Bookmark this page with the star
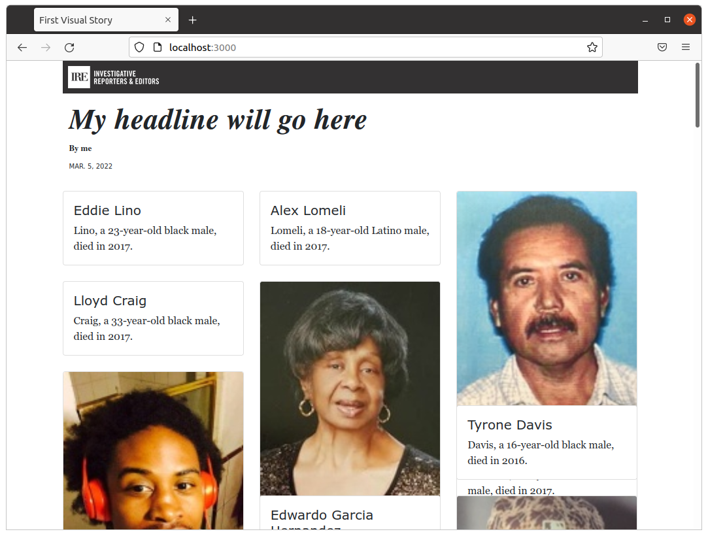Screen dimensions: 708x536 click(x=592, y=48)
